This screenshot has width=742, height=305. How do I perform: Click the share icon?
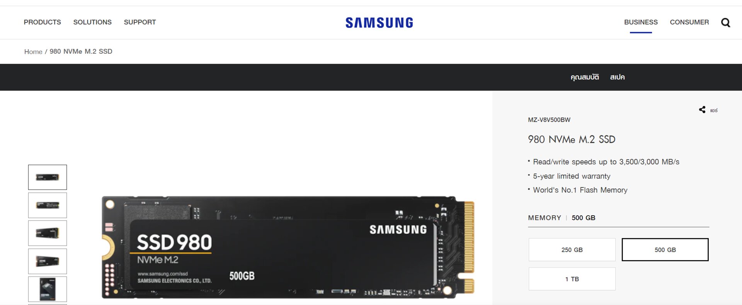[702, 110]
